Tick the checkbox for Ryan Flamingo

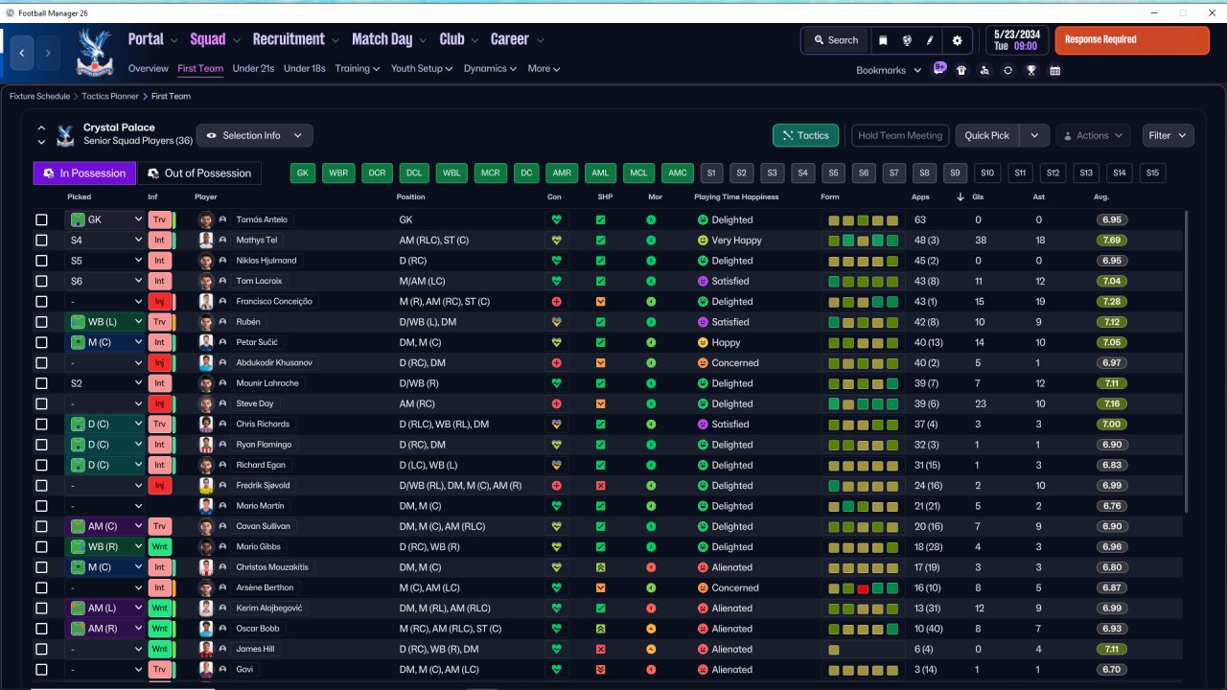(41, 445)
